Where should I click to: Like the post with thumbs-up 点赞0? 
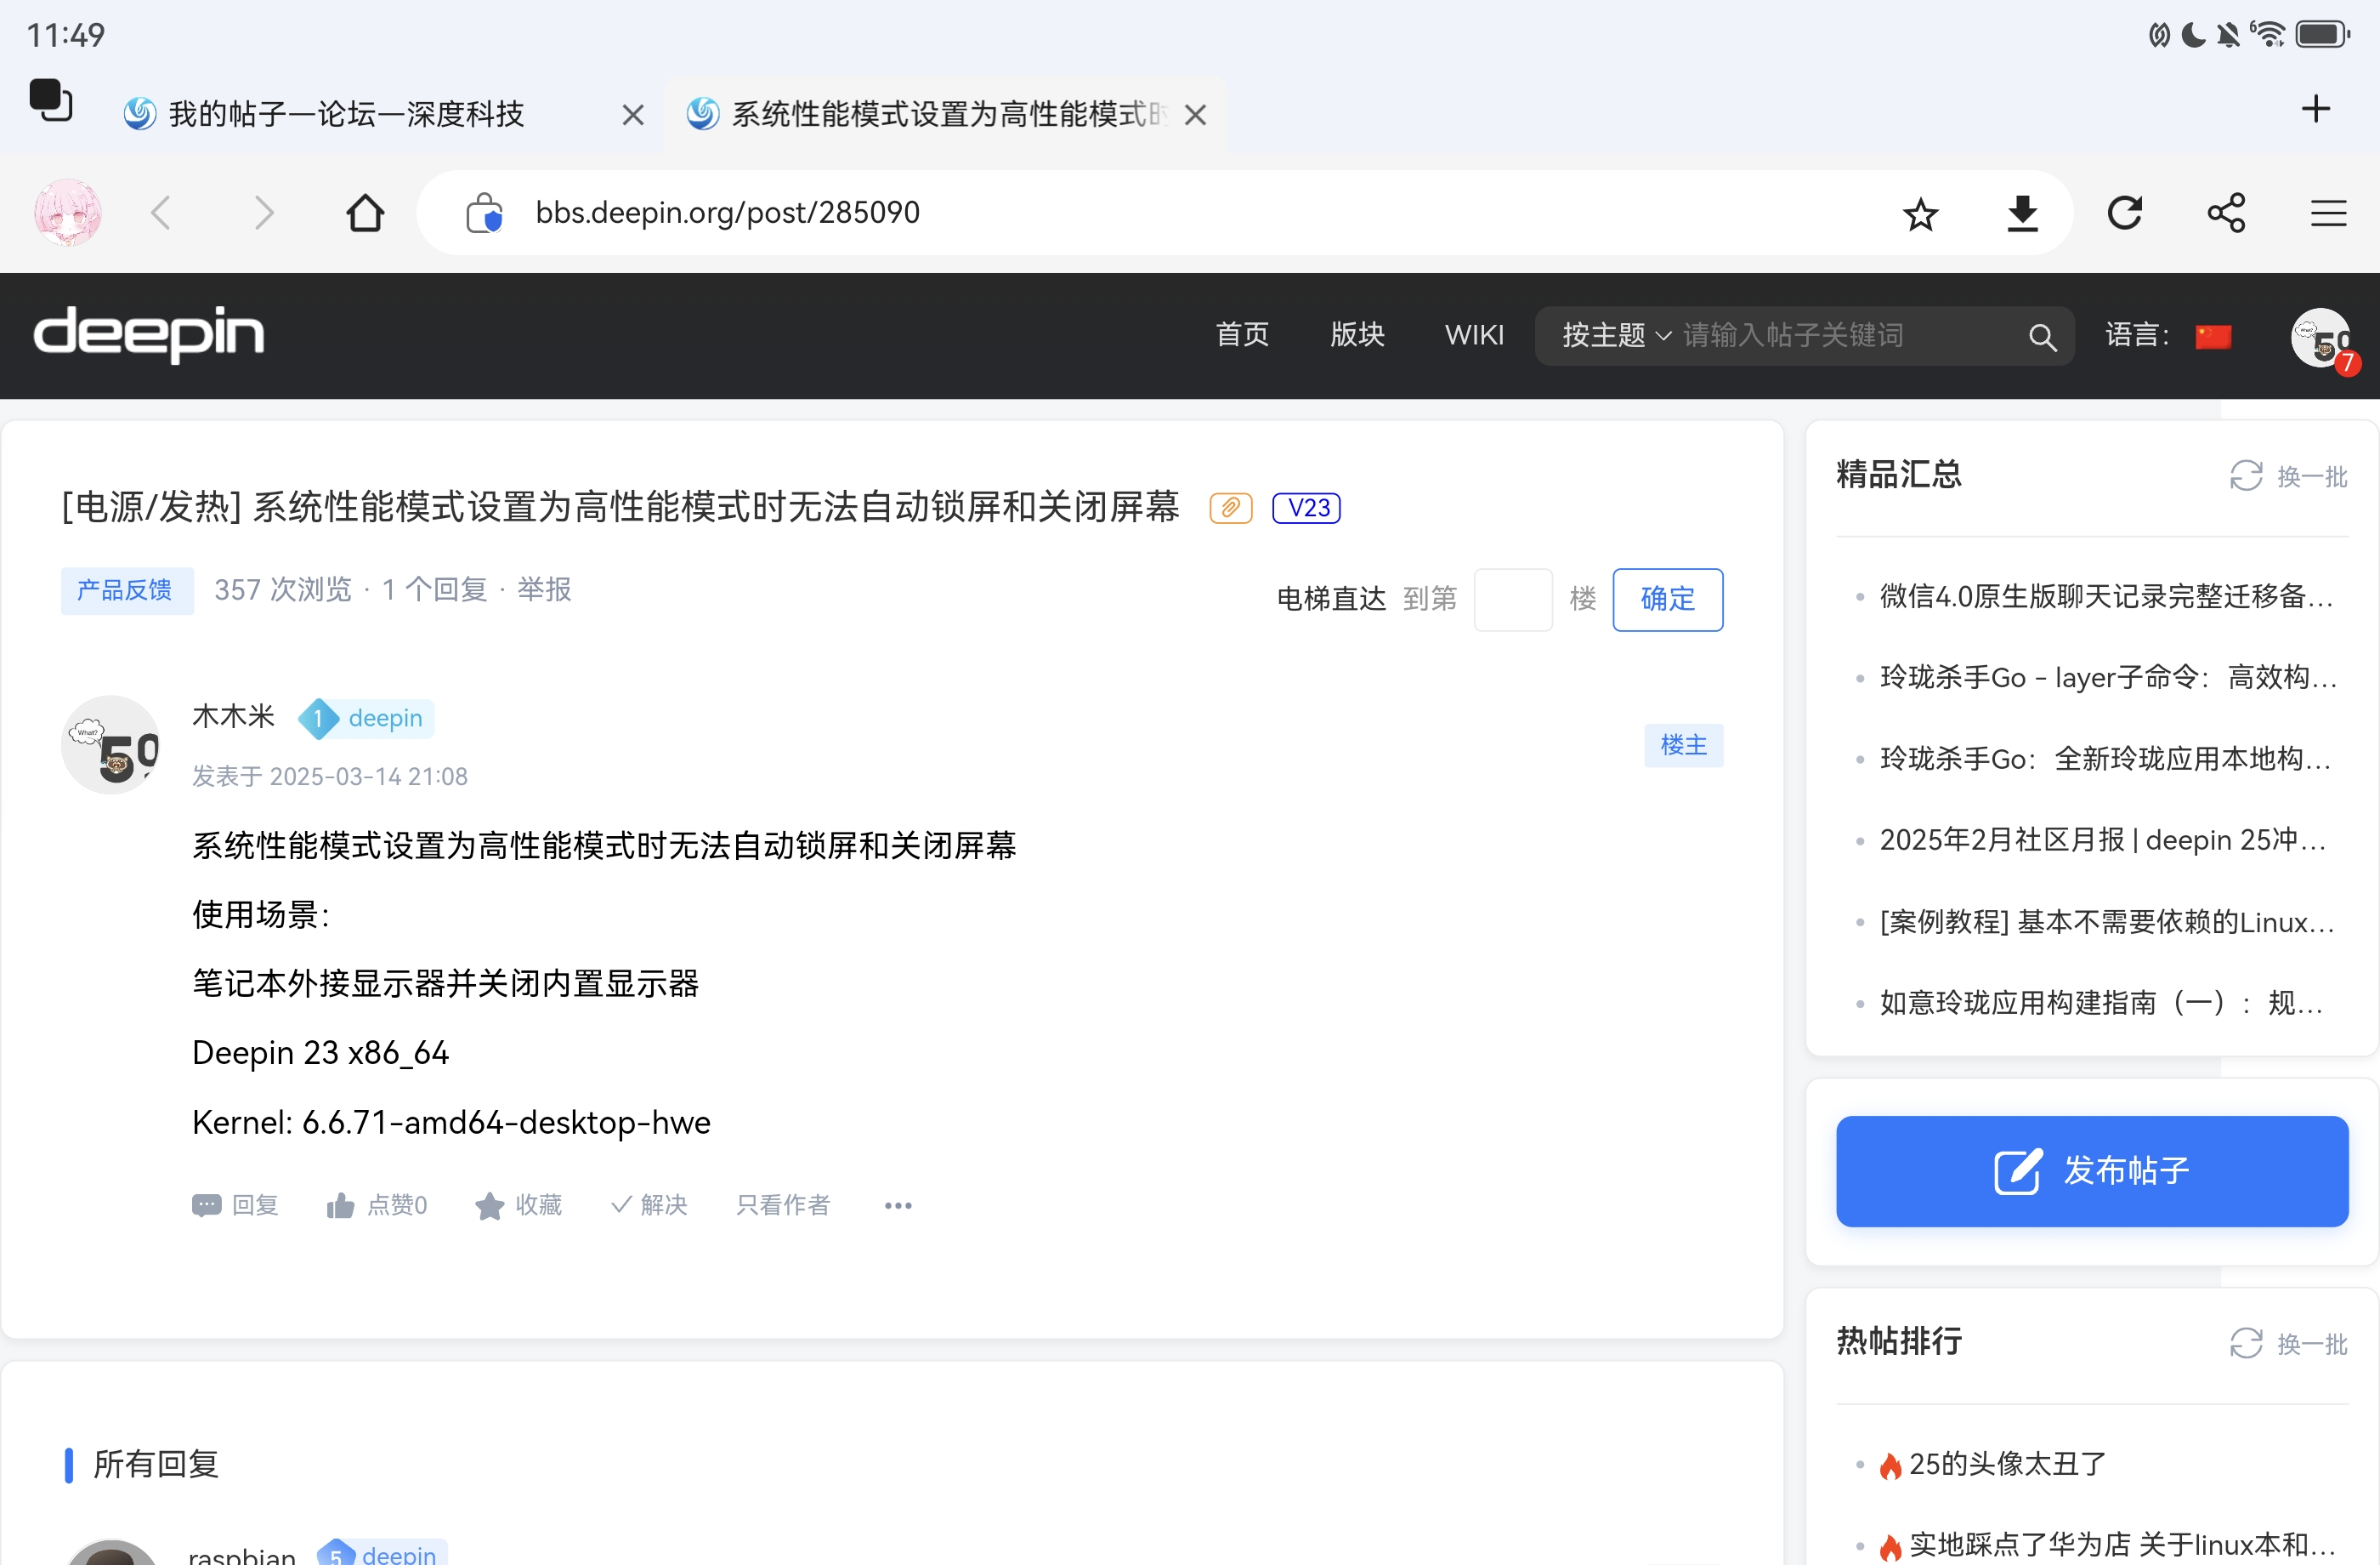click(x=377, y=1204)
